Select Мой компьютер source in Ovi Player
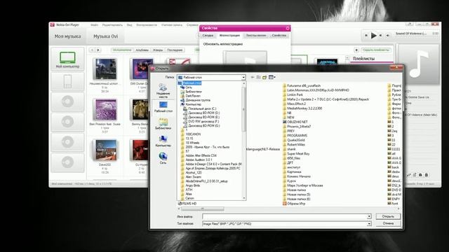449x252 pixels. click(67, 59)
